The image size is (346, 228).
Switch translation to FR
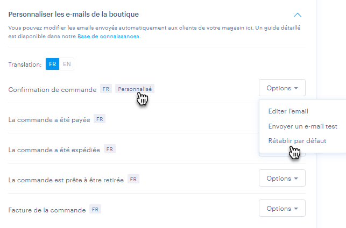click(x=53, y=64)
